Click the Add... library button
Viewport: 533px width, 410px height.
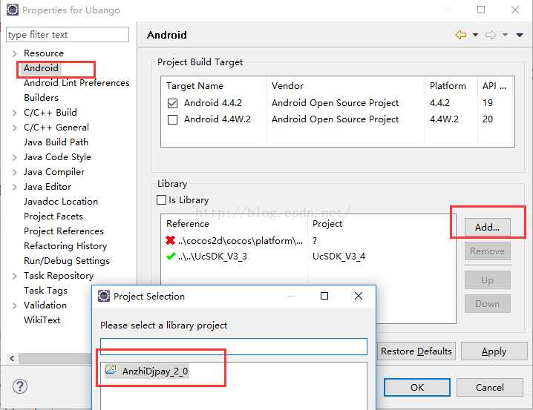(488, 227)
